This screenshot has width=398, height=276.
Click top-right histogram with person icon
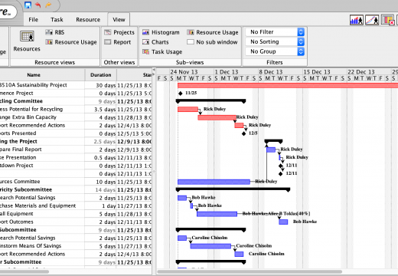(x=357, y=20)
